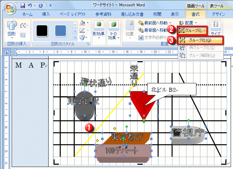The width and height of the screenshot is (233, 169).
Task: Open the デザイン tab under table tools
Action: click(218, 14)
